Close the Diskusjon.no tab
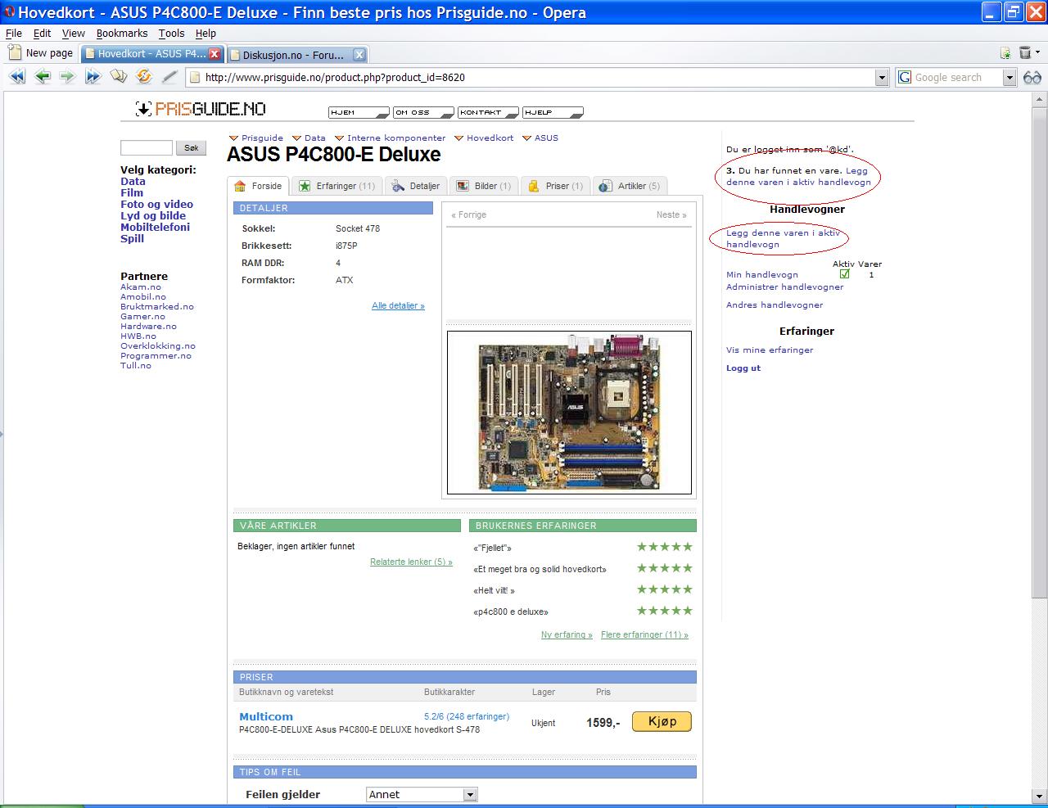Viewport: 1048px width, 808px height. 359,55
